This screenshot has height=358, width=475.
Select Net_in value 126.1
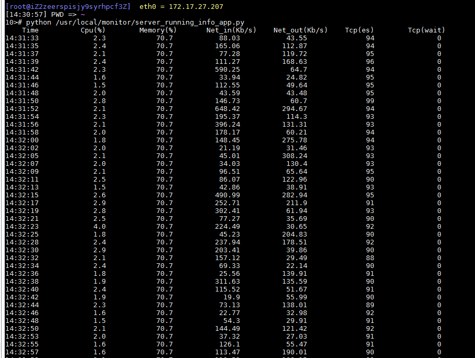[x=229, y=345]
